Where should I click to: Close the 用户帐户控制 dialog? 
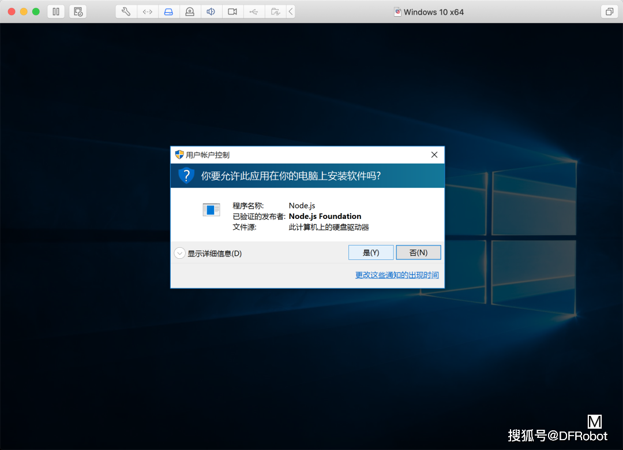pyautogui.click(x=434, y=155)
